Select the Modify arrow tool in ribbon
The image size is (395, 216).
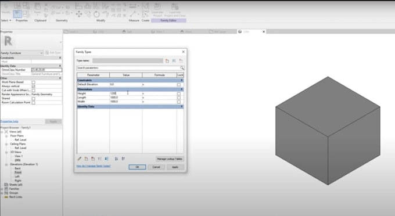[x=6, y=8]
